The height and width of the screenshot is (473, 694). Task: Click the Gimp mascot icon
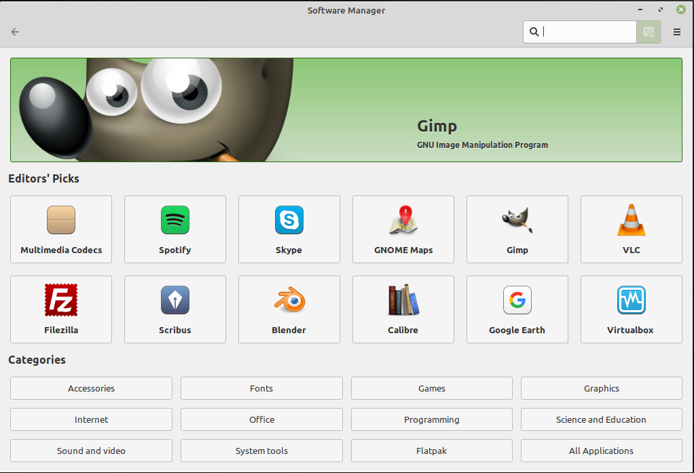point(517,220)
